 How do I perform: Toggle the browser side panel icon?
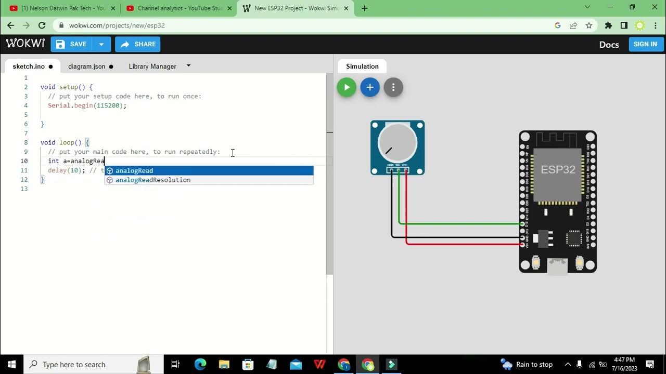tap(624, 25)
